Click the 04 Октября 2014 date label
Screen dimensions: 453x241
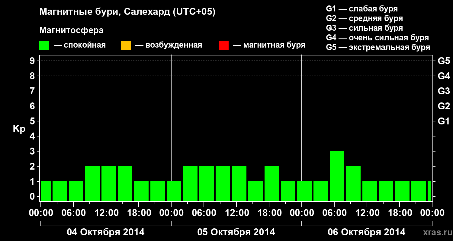click(x=106, y=232)
